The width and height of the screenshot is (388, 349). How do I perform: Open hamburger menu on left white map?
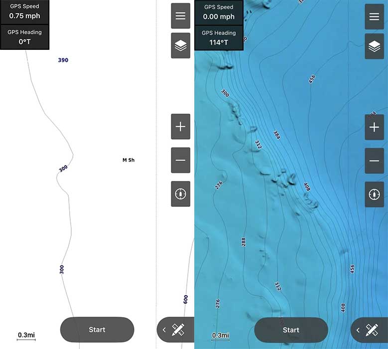(181, 16)
